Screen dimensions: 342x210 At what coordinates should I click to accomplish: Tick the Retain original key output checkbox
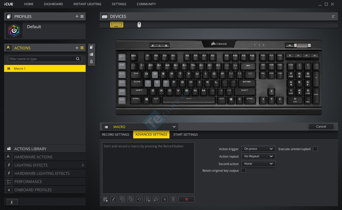click(244, 170)
